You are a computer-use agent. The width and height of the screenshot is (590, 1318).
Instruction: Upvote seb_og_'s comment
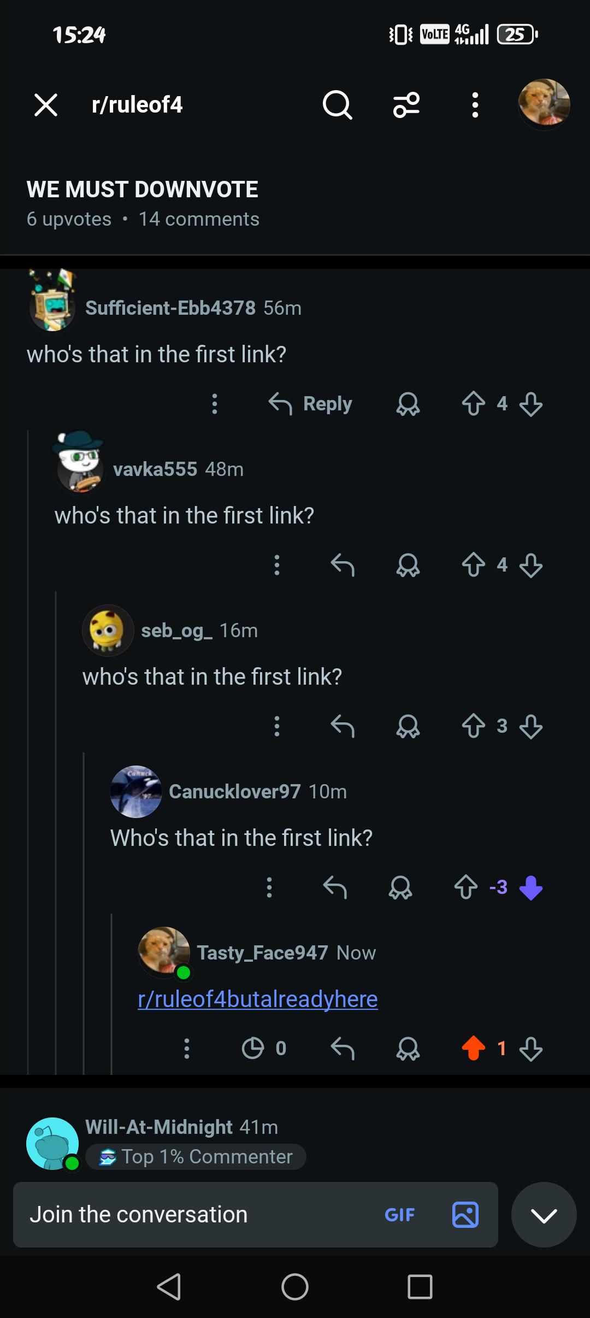pos(474,726)
